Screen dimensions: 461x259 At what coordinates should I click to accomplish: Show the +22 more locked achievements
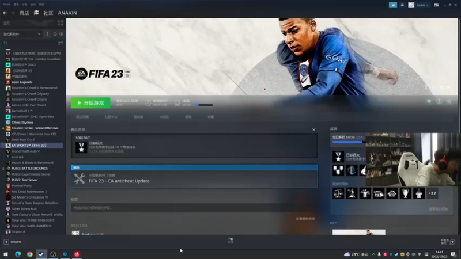(432, 193)
